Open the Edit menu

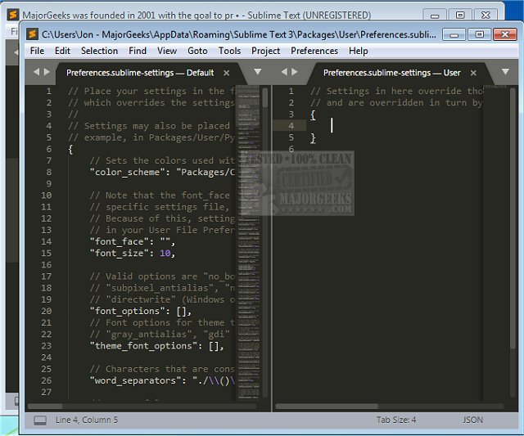62,51
